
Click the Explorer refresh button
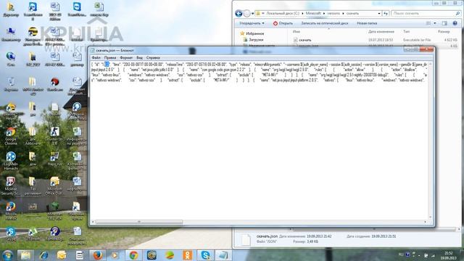coord(386,13)
